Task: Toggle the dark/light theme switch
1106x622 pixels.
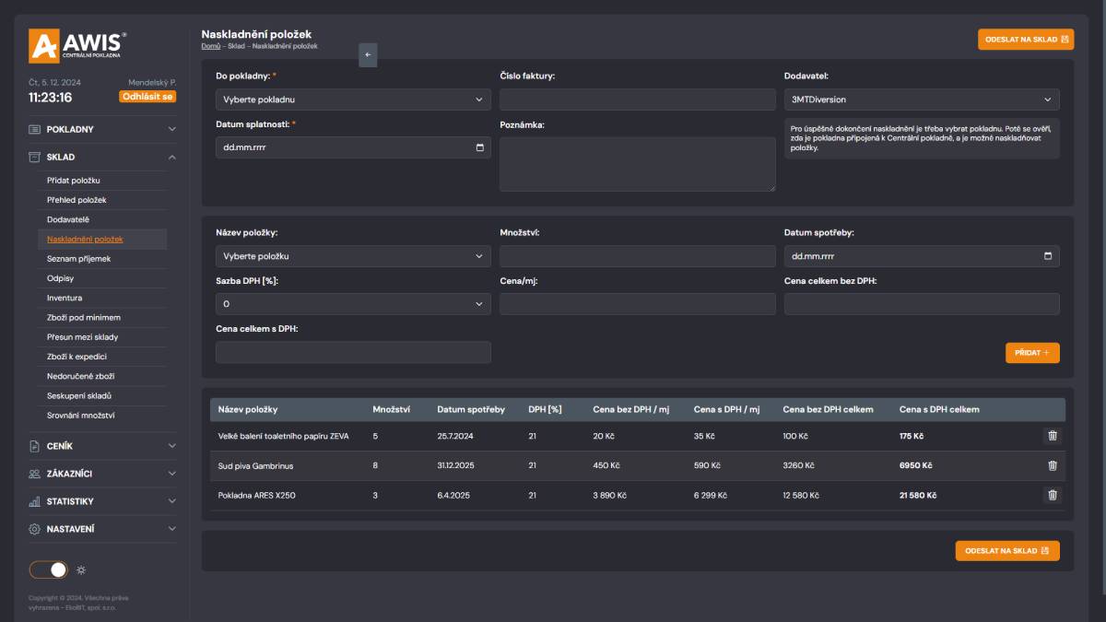Action: [49, 569]
